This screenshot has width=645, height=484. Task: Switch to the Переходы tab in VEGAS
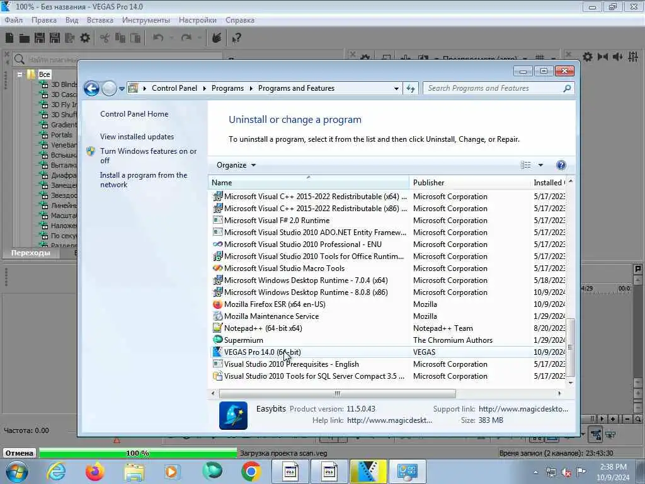(30, 253)
